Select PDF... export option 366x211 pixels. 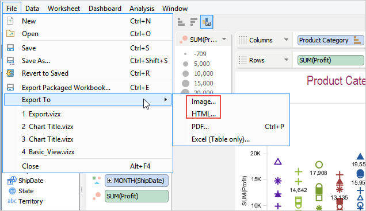[x=200, y=127]
